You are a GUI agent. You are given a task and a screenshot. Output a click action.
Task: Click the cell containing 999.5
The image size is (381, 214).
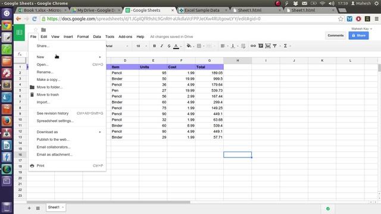click(210, 79)
